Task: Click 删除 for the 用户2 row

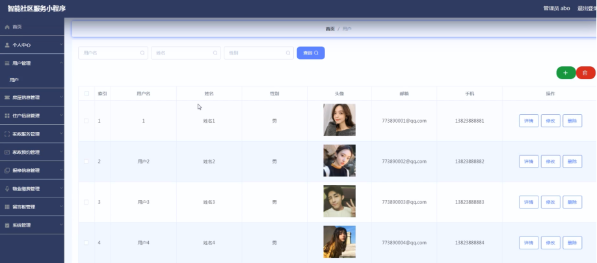Action: pyautogui.click(x=572, y=162)
